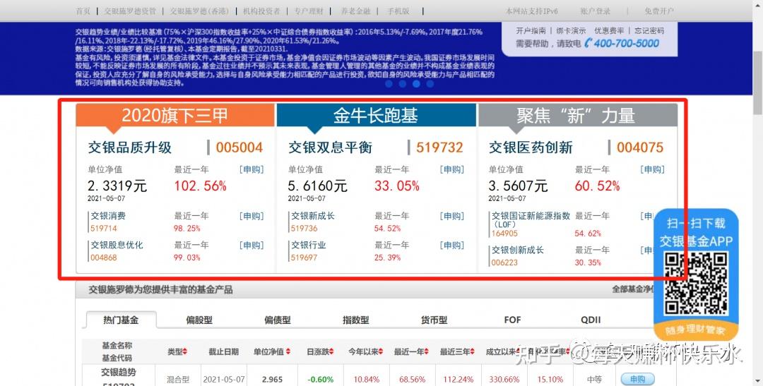Open 交银创新成长 fund link
Image resolution: width=763 pixels, height=386 pixels.
(517, 250)
